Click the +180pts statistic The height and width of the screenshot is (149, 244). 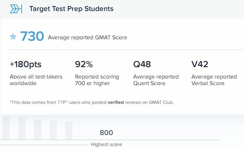click(x=25, y=64)
